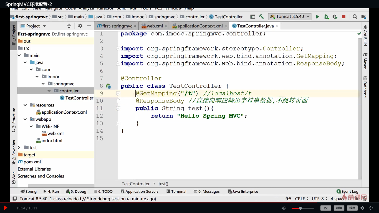
Task: Open Project panel settings gear
Action: (80, 26)
